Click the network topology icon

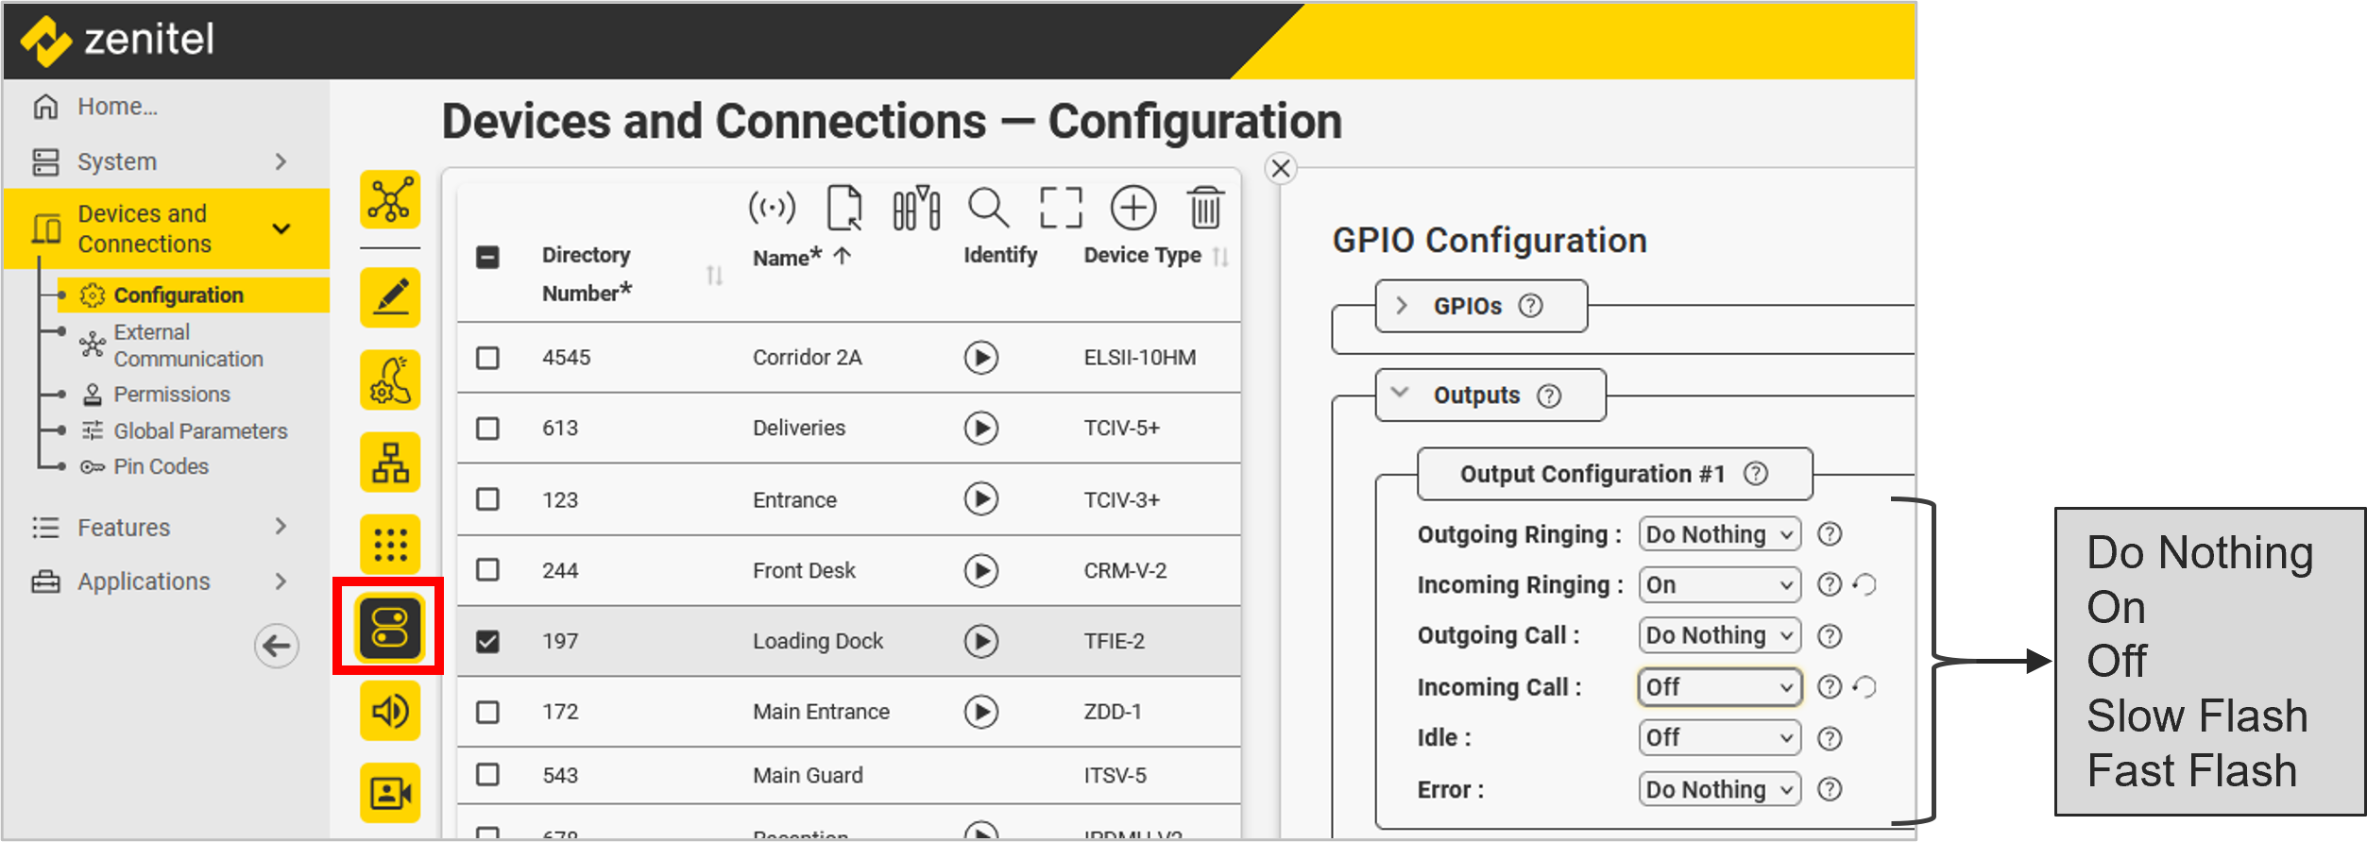point(389,200)
